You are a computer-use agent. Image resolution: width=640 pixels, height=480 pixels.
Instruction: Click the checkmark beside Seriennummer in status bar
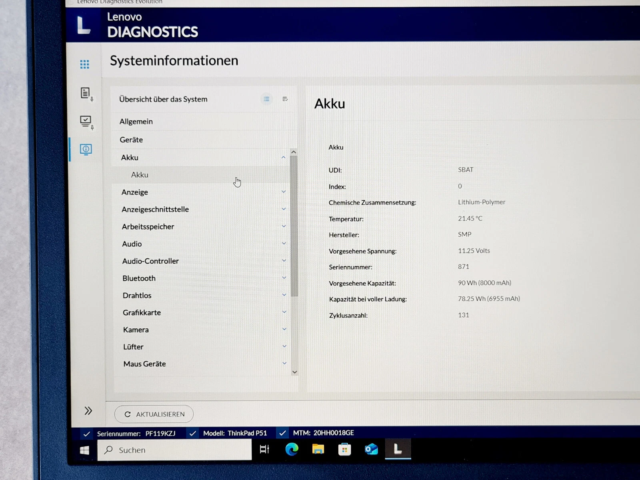(86, 434)
